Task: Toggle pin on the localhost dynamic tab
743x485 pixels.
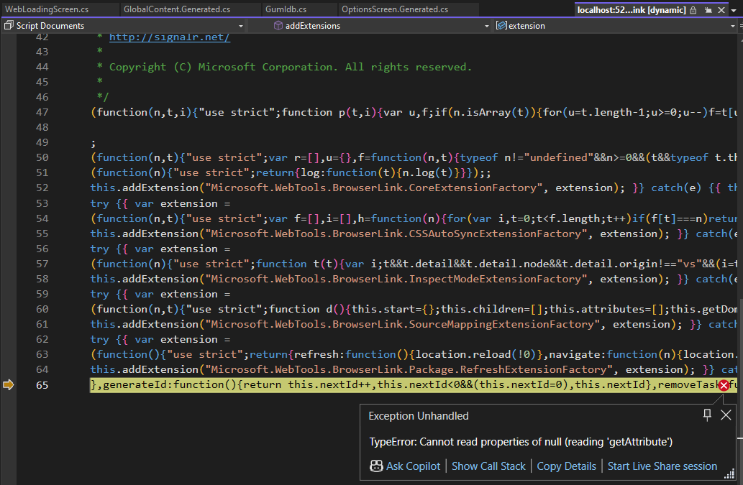Action: pyautogui.click(x=708, y=10)
